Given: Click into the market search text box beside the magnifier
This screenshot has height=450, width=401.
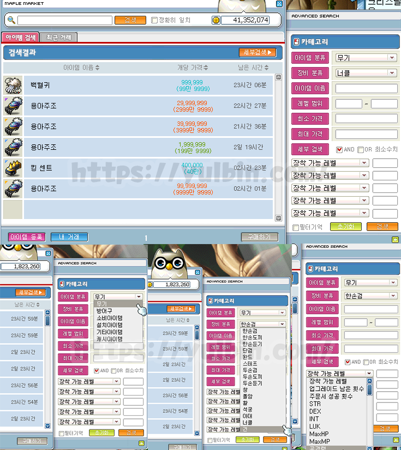Looking at the screenshot, I should (x=65, y=20).
